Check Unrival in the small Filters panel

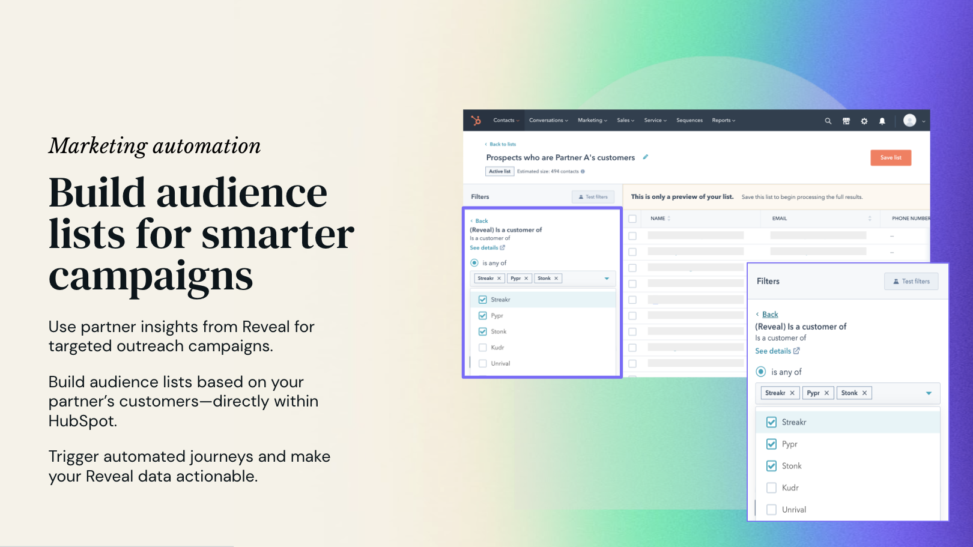click(483, 363)
